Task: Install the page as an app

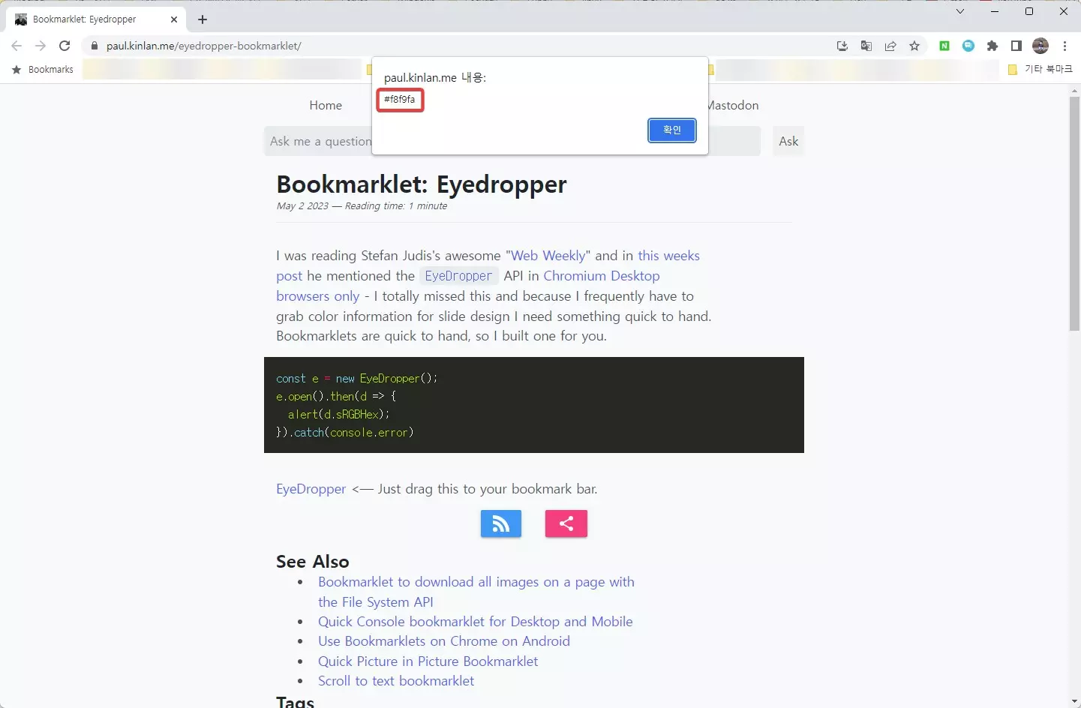Action: click(x=842, y=46)
